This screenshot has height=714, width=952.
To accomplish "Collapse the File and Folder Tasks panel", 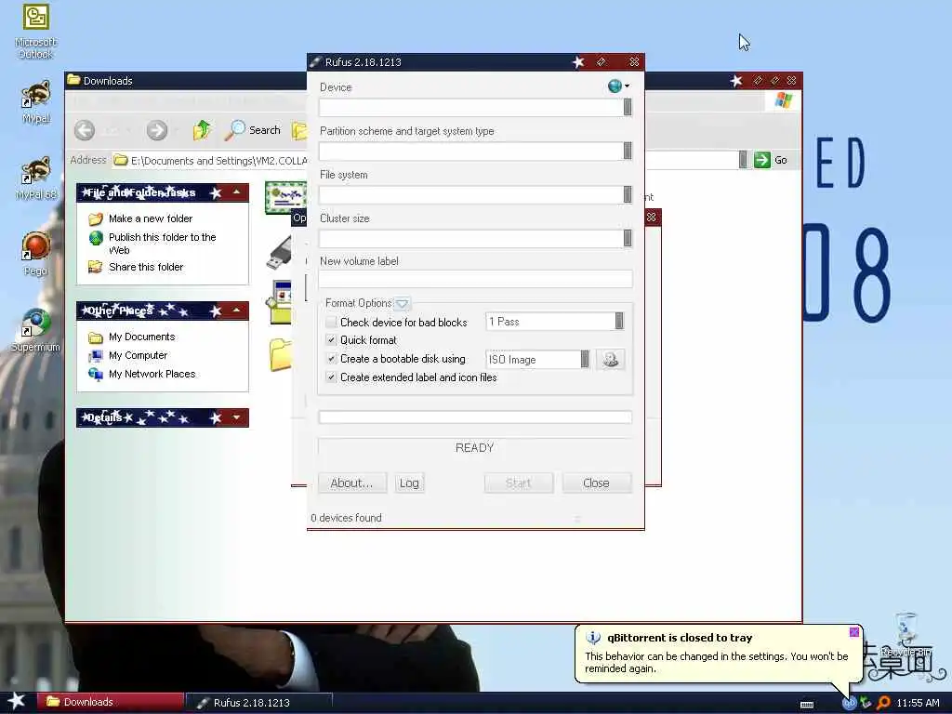I will pos(236,192).
